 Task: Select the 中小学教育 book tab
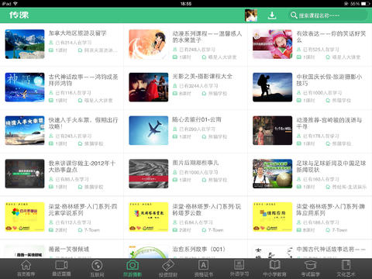click(x=274, y=269)
